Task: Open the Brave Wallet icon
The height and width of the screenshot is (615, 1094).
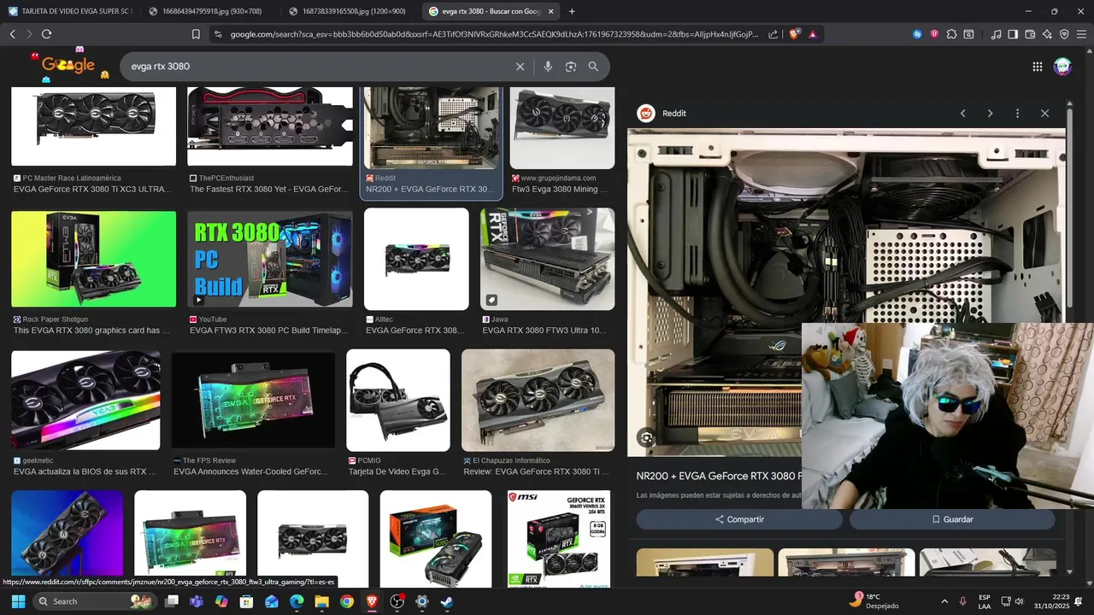Action: pos(1030,34)
